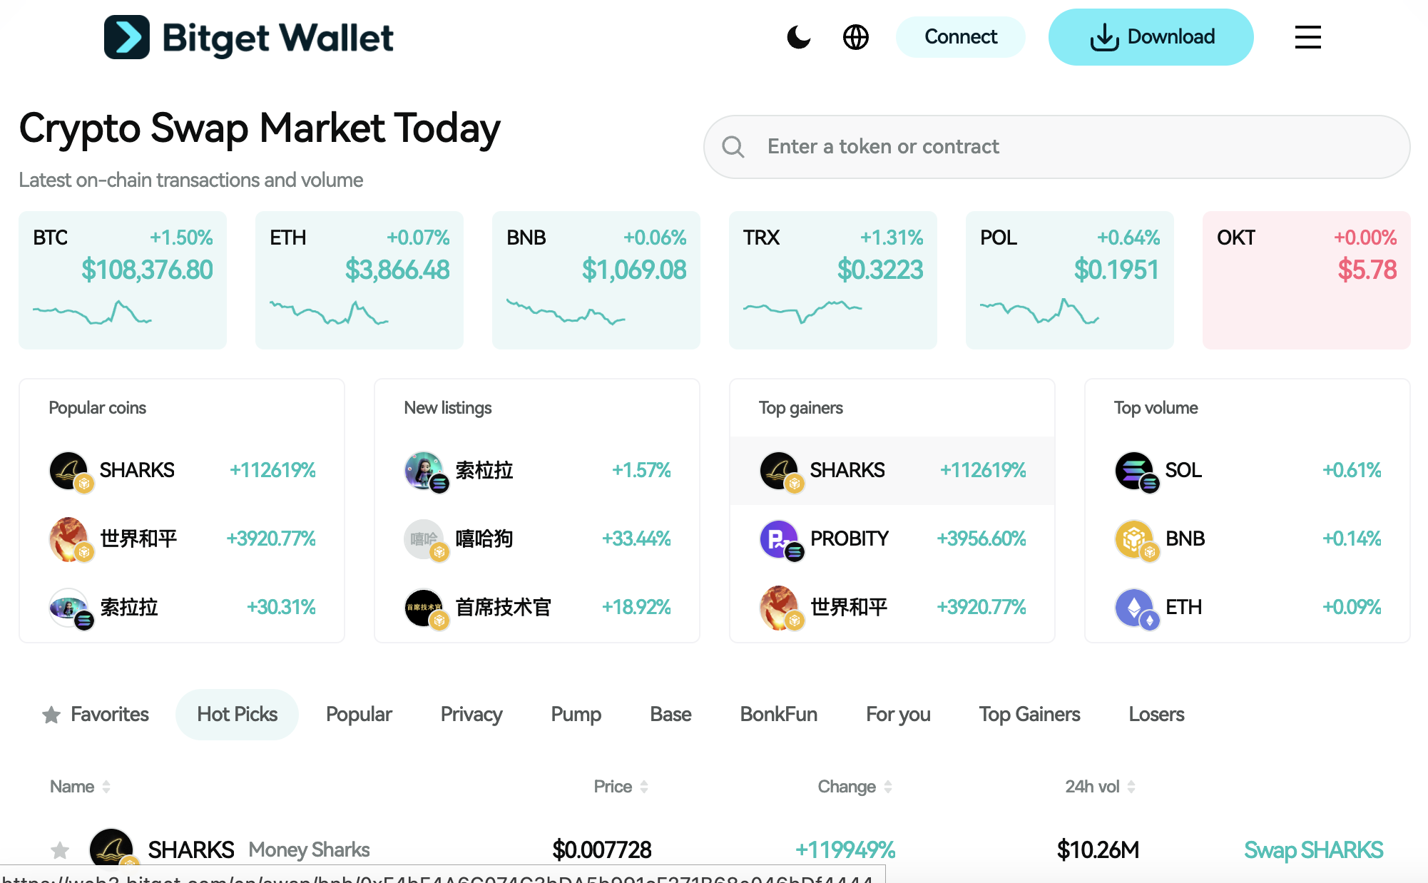Select the Top Gainers tab
The height and width of the screenshot is (883, 1428).
click(1029, 715)
